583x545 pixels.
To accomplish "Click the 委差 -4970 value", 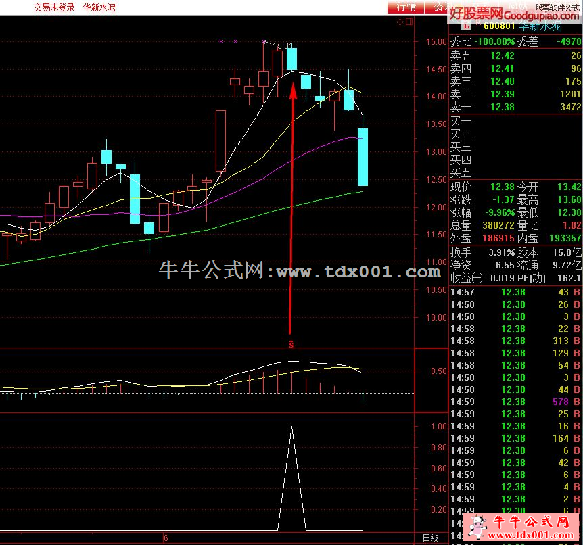I will pyautogui.click(x=569, y=41).
